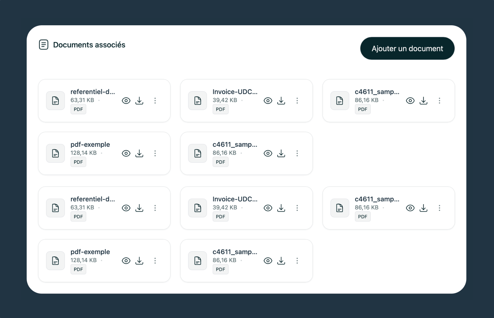Click the Documents associés section title
The height and width of the screenshot is (318, 494).
(89, 45)
